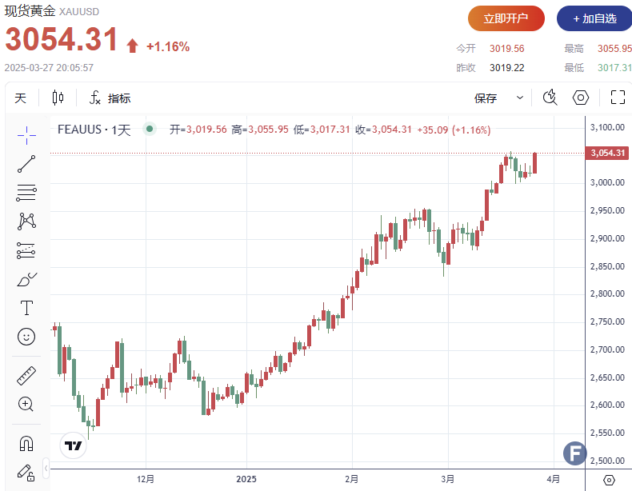Open the 指标 indicators menu

[x=110, y=98]
